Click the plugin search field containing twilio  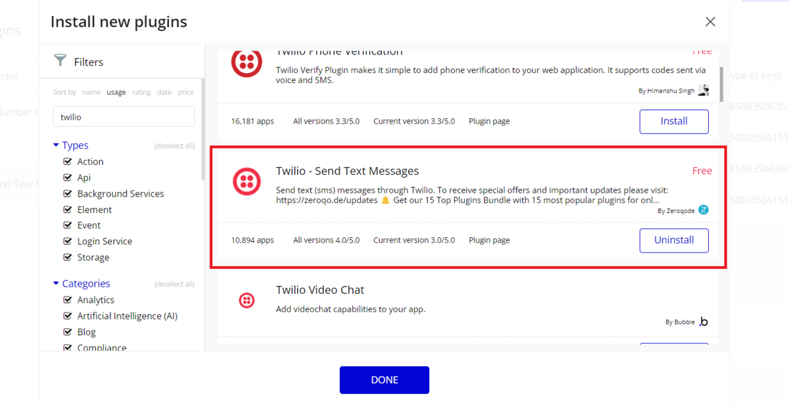point(124,116)
